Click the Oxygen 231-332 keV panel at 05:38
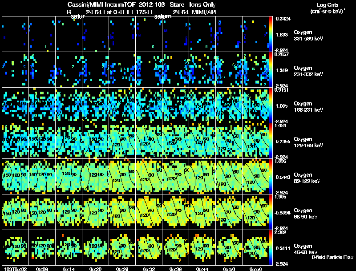 tap(175, 70)
